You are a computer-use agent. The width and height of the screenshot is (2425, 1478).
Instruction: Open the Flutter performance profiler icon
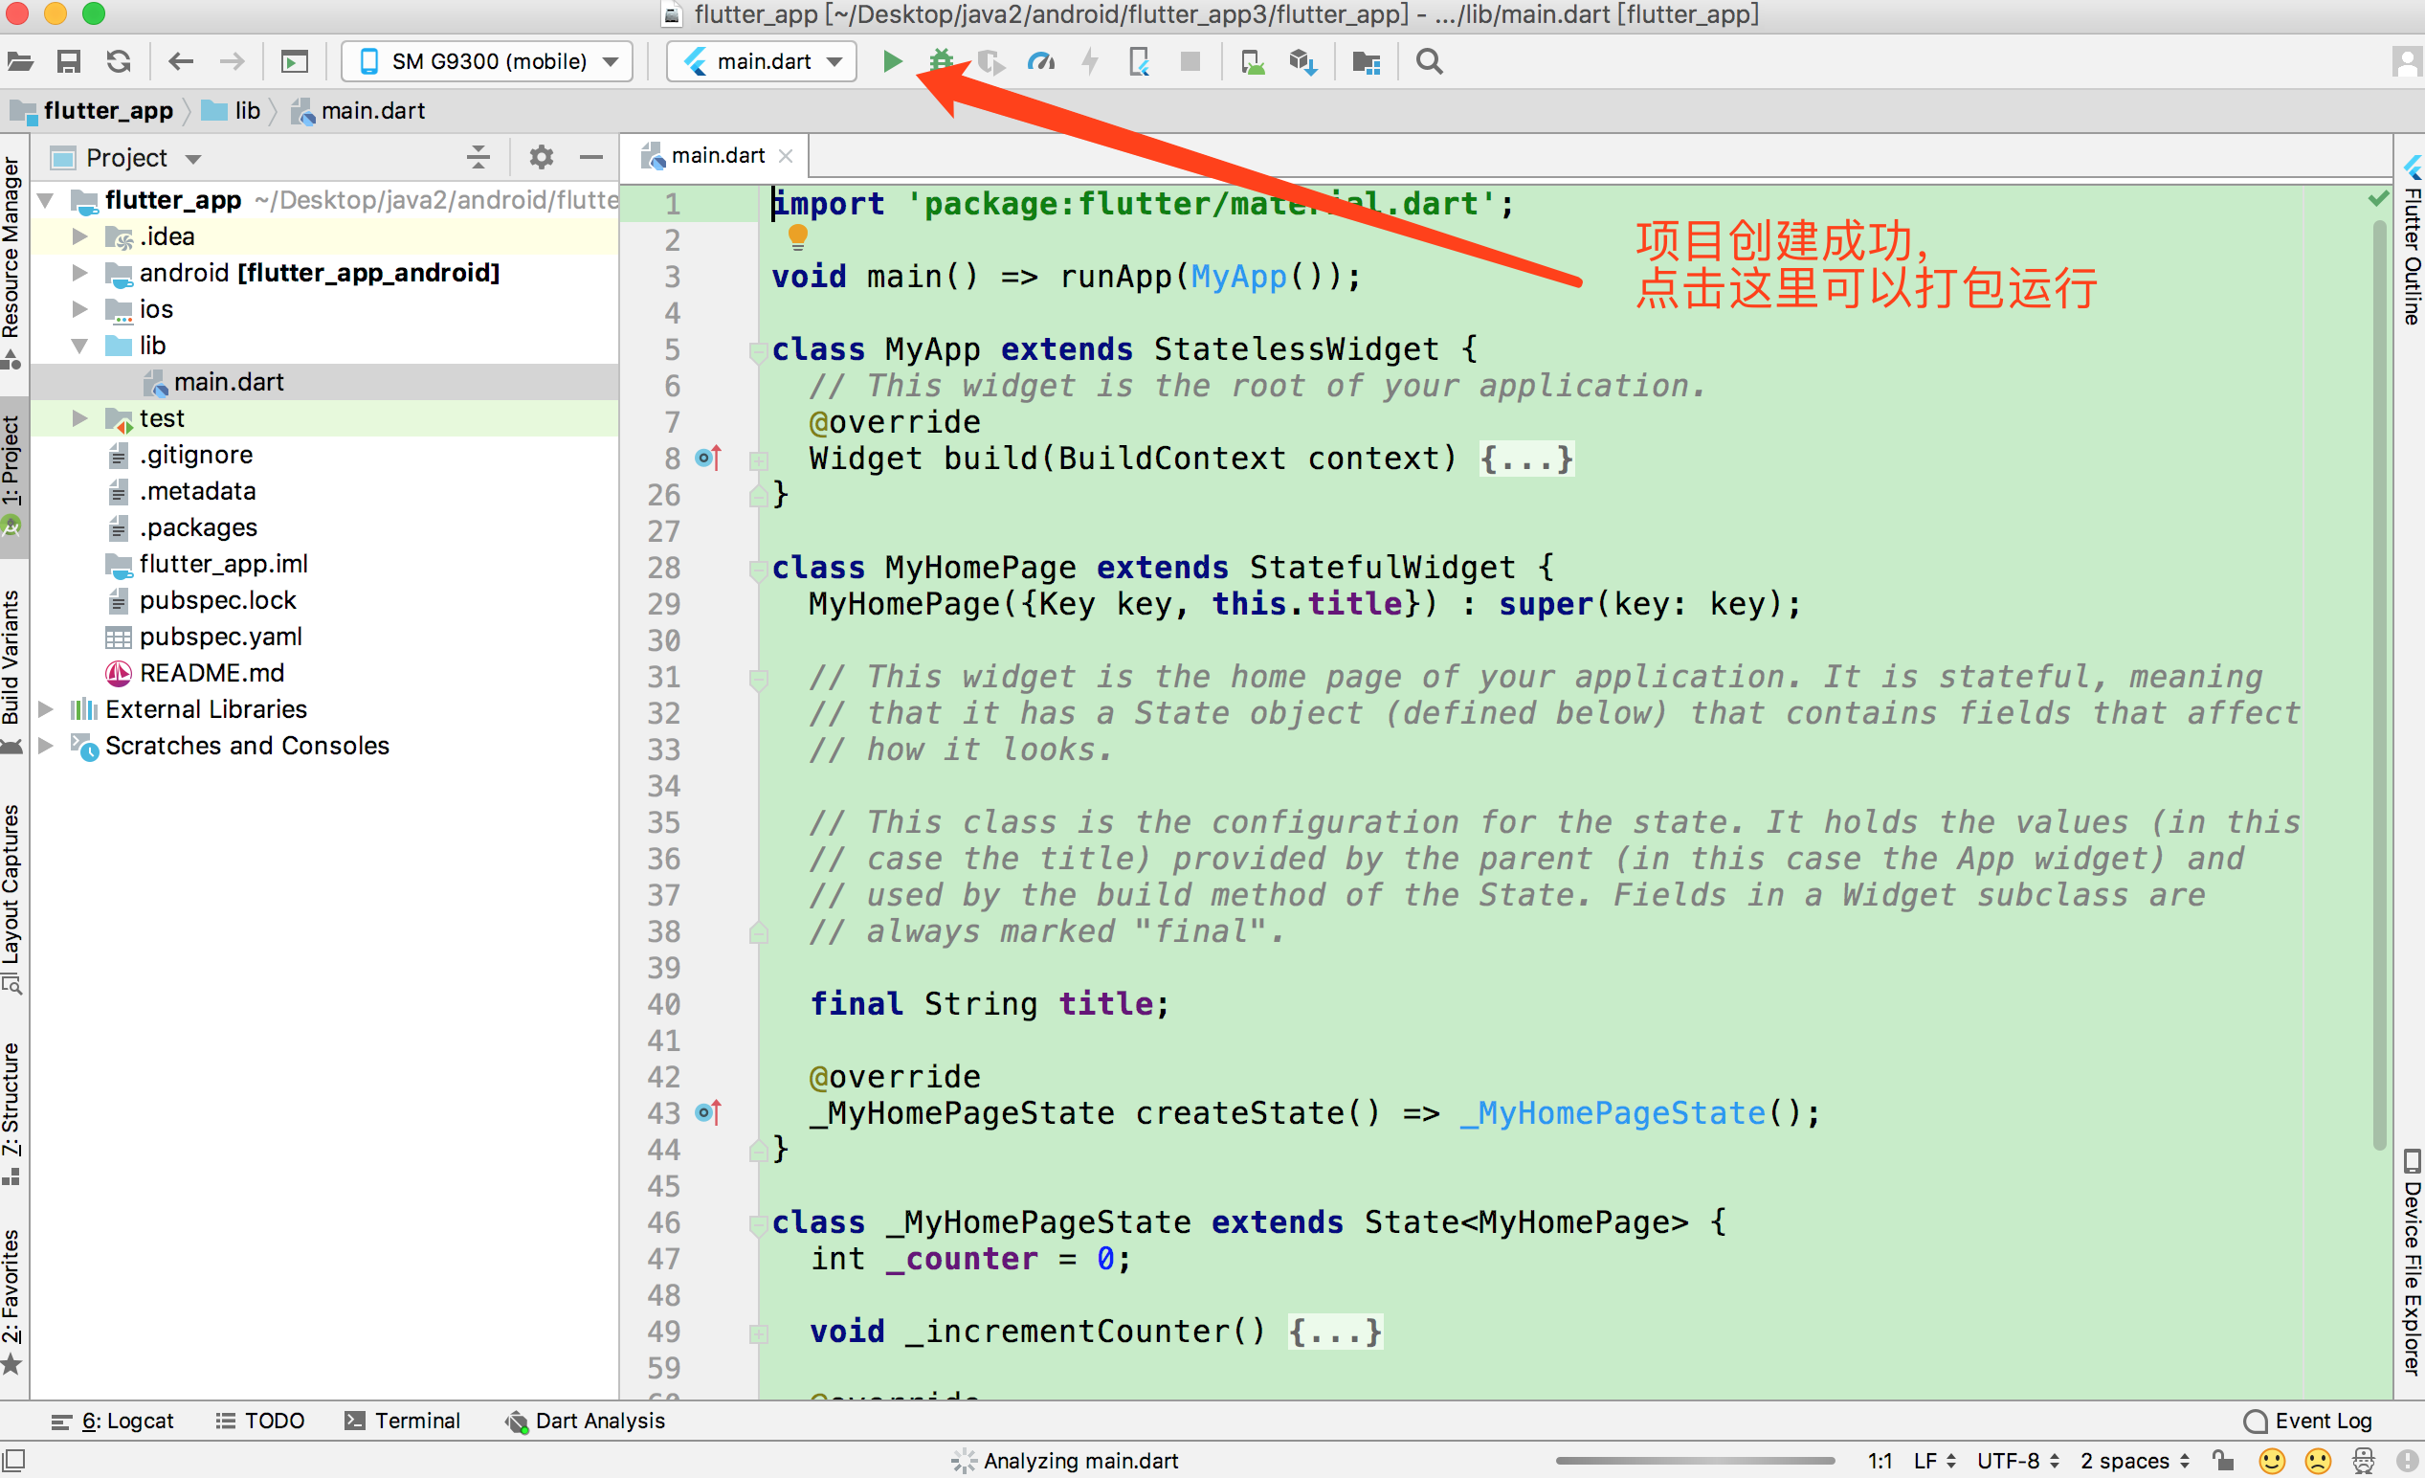click(x=1040, y=62)
